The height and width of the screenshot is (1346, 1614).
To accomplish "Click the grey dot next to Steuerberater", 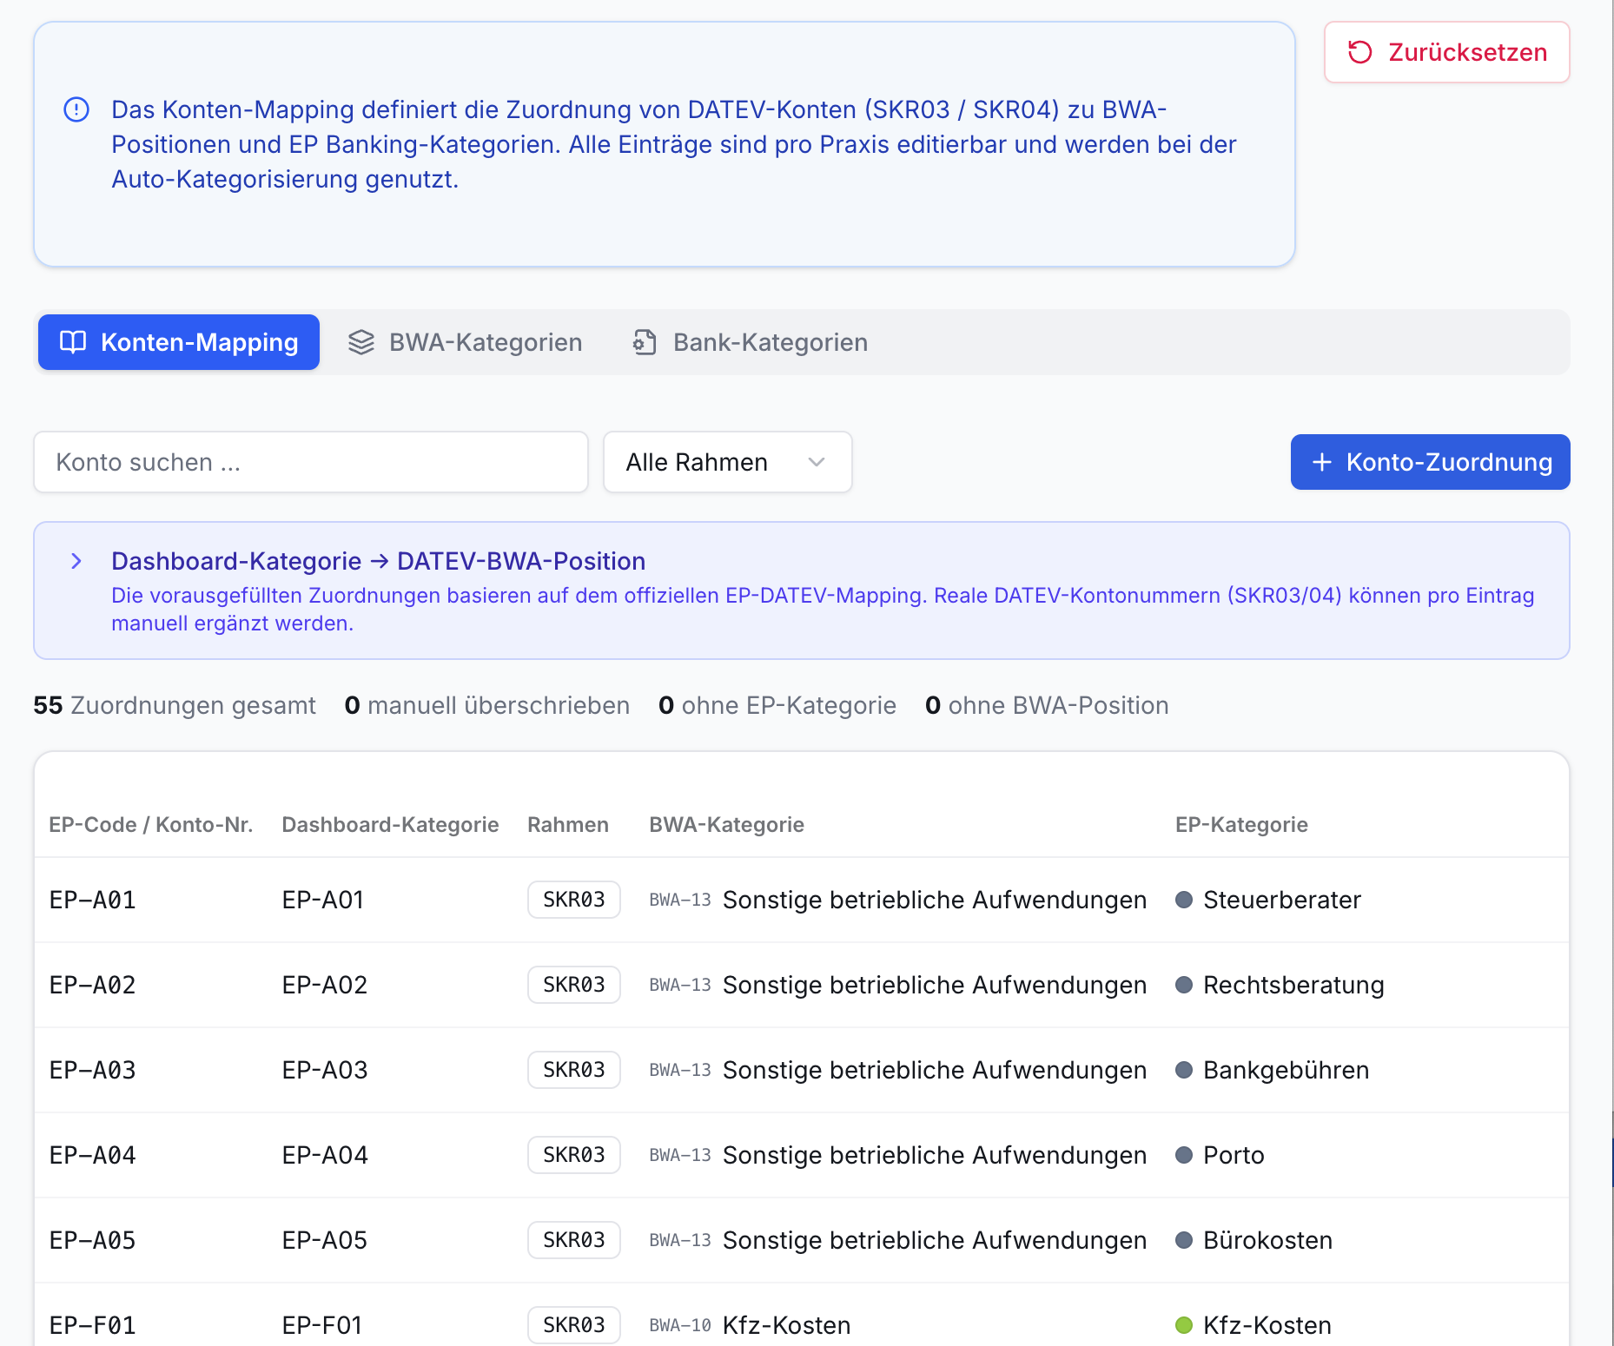I will (x=1183, y=900).
